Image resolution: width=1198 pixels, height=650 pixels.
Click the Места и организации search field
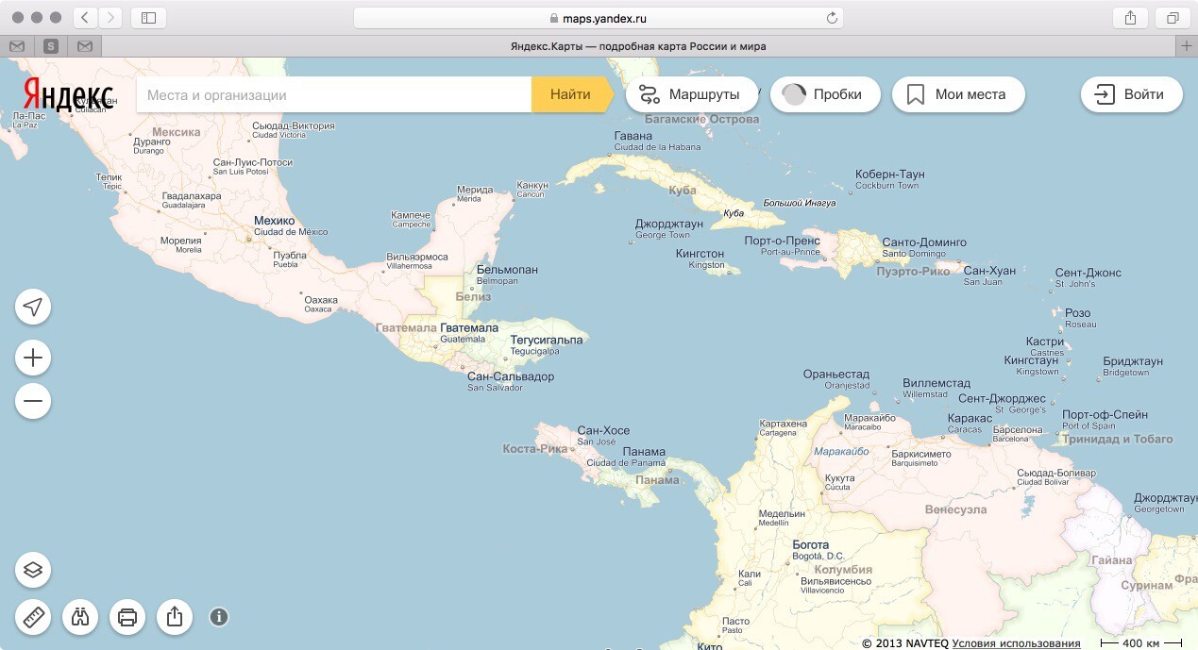click(334, 94)
